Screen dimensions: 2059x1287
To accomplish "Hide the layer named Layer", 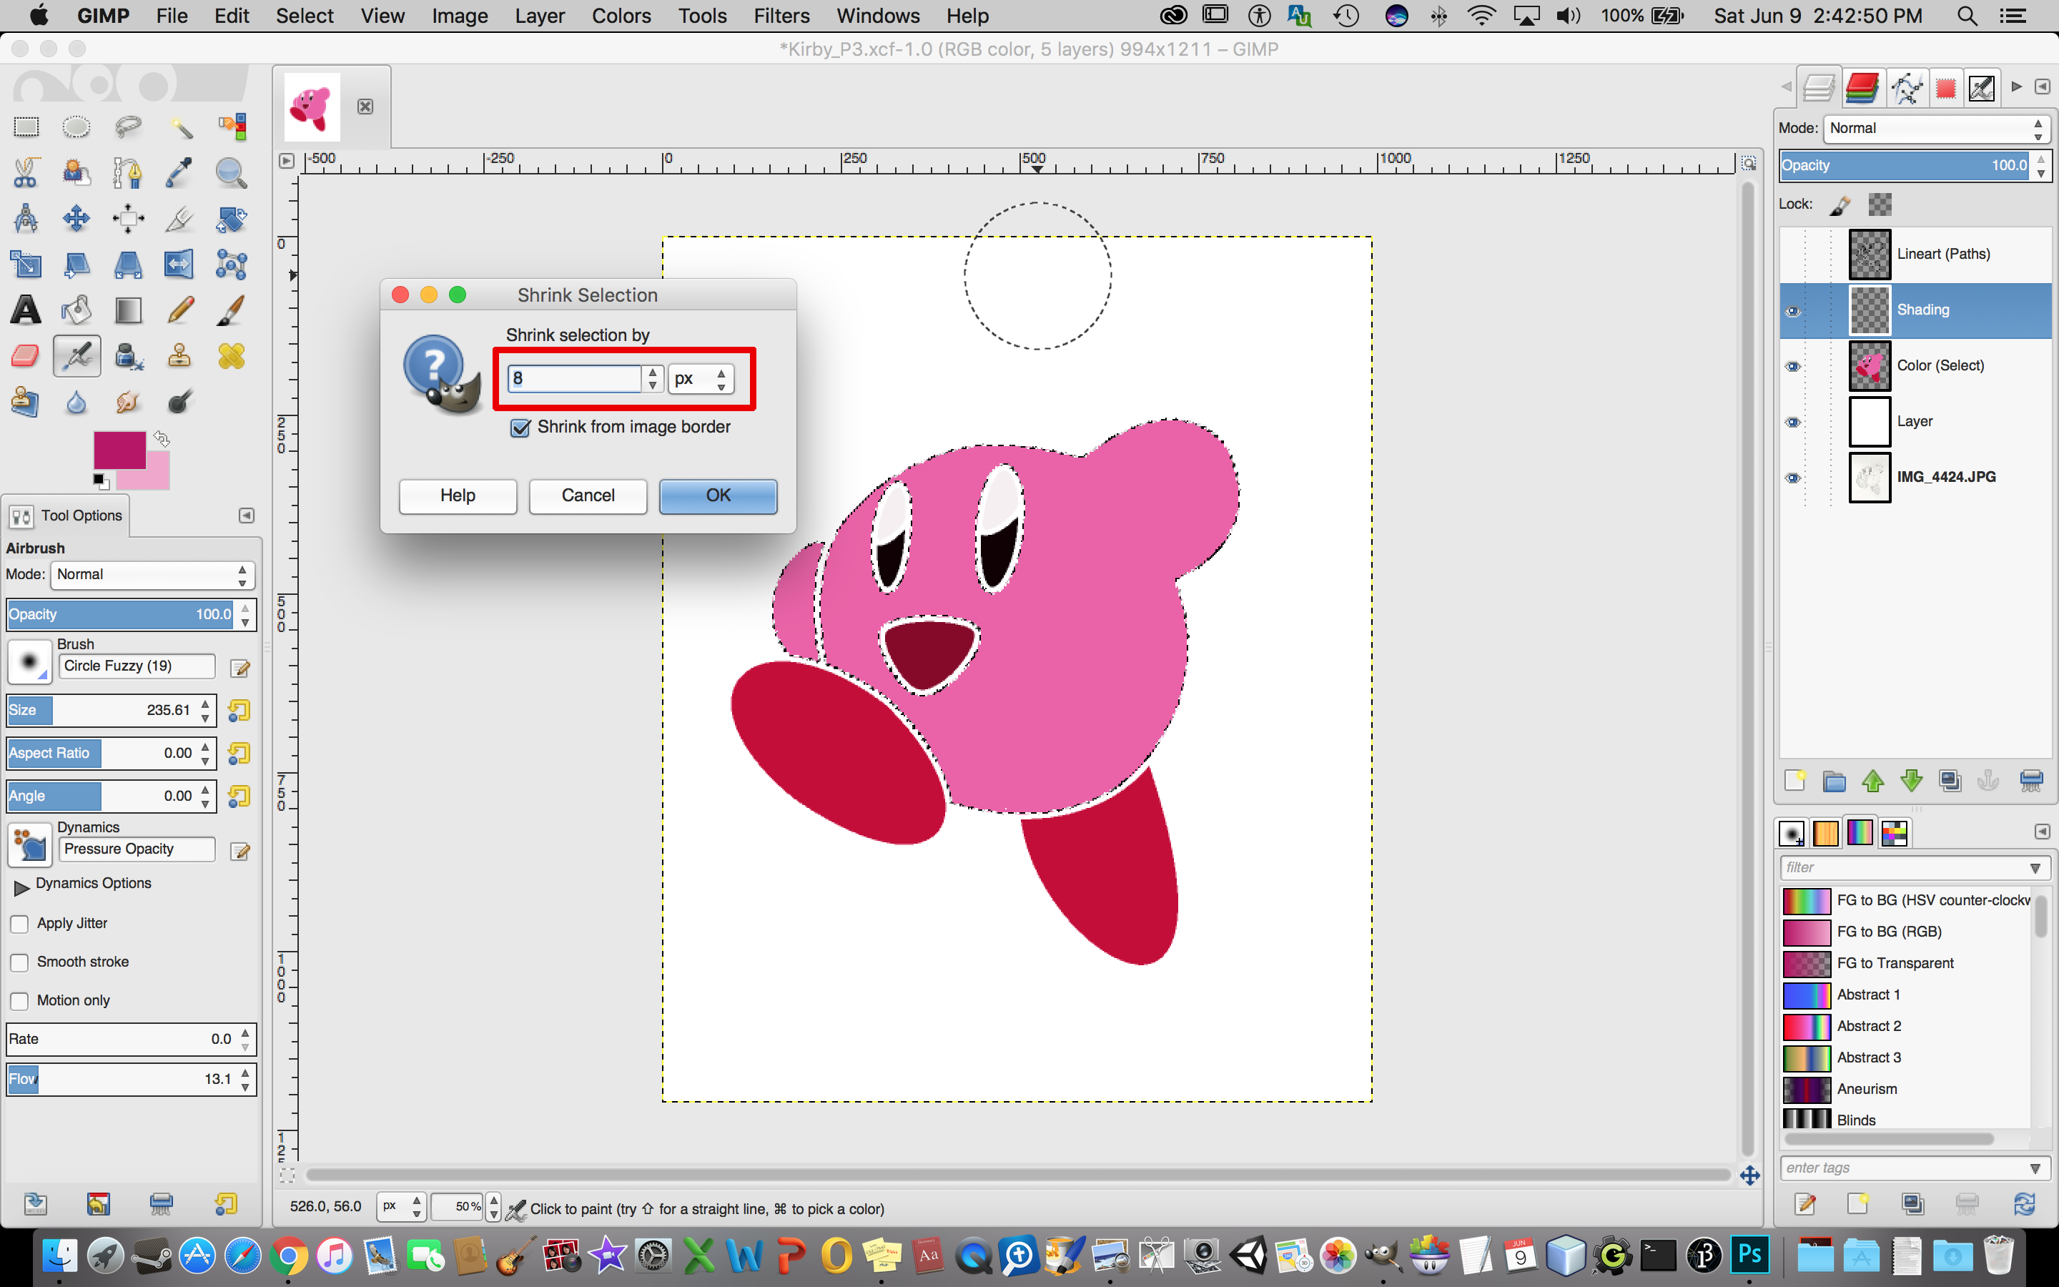I will [x=1793, y=422].
